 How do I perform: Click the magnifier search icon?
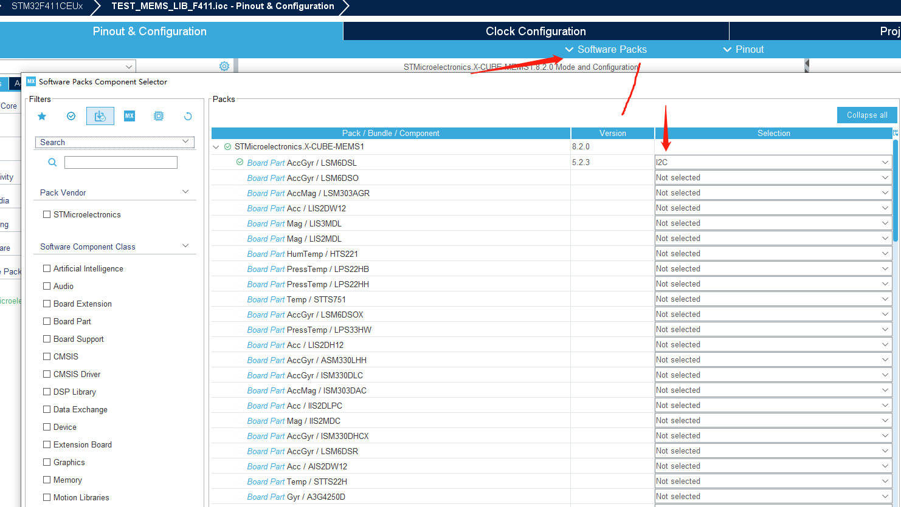(52, 162)
